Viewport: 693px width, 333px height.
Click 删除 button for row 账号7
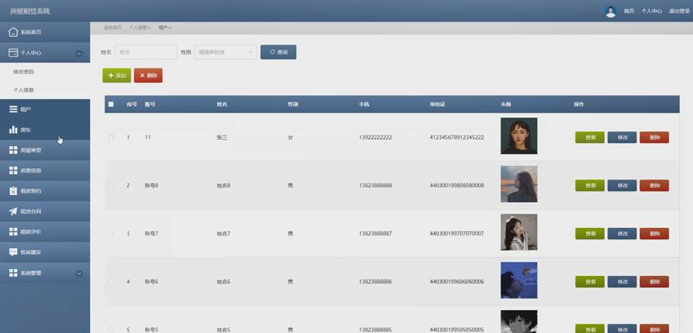click(x=654, y=234)
